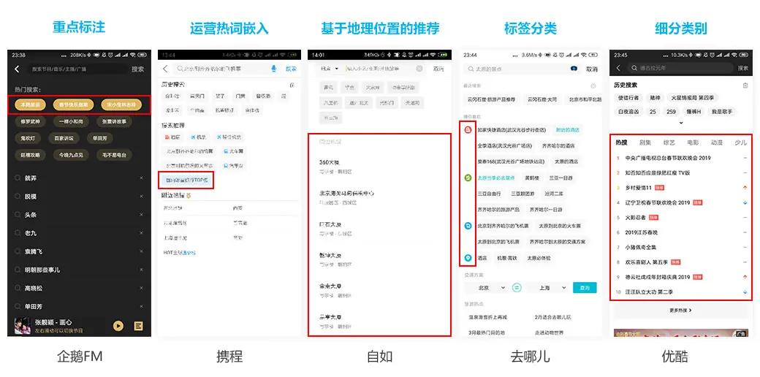Focus the 企鹅FM search input field
Image resolution: width=760 pixels, height=377 pixels.
(77, 69)
